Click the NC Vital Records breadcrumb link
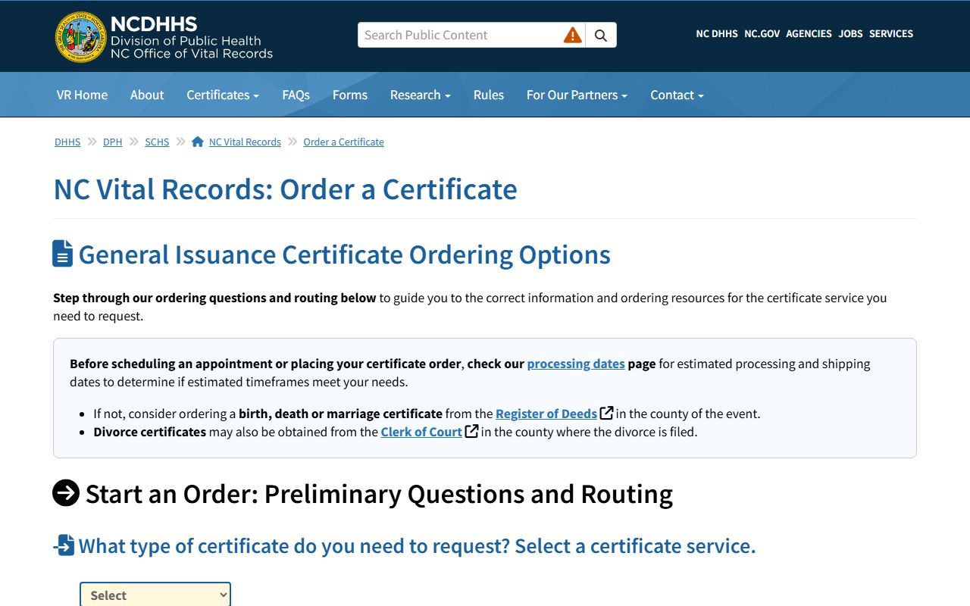The image size is (970, 606). 245,142
